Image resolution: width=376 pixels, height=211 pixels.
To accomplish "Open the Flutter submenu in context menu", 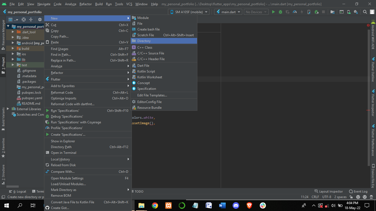I will click(88, 79).
